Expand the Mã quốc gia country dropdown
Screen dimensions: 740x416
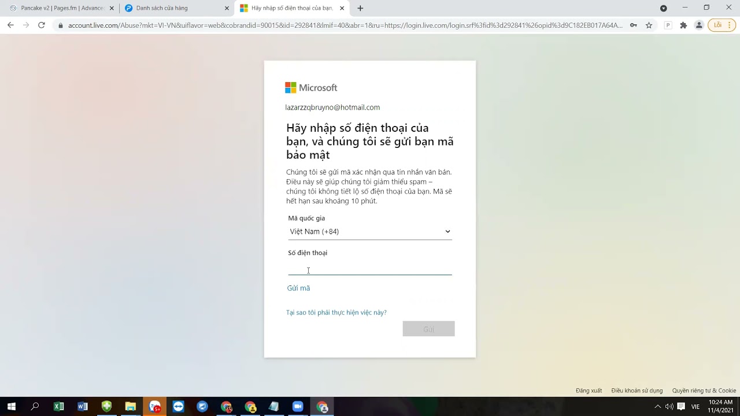coord(370,232)
